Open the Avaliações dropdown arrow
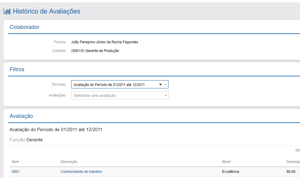Screen dimensions: 300x178 pyautogui.click(x=165, y=96)
